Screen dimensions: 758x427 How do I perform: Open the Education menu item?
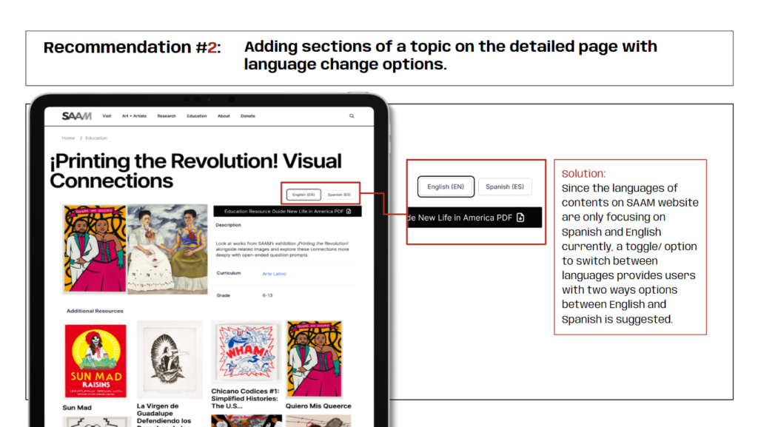click(x=197, y=116)
